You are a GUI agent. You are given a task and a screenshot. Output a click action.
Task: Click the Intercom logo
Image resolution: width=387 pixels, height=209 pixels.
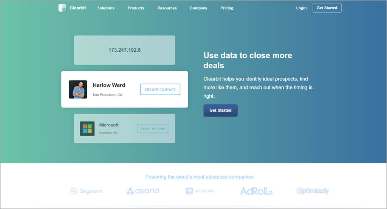click(x=200, y=191)
